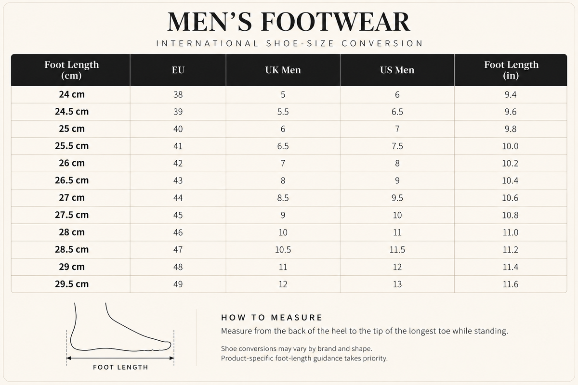Click the 24 cm row label
Viewport: 578px width, 385px height.
click(x=71, y=94)
